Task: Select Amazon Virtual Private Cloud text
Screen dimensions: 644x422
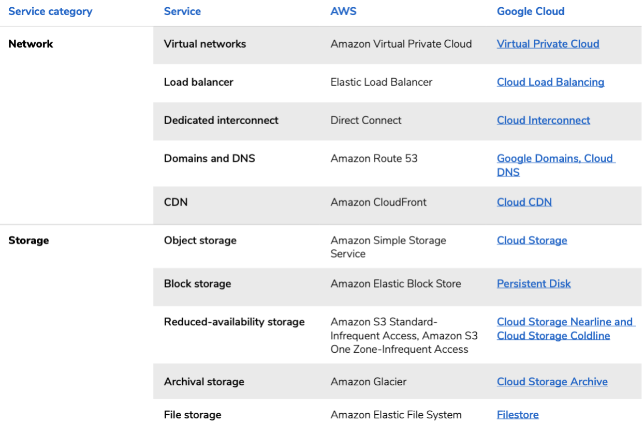Action: tap(401, 44)
